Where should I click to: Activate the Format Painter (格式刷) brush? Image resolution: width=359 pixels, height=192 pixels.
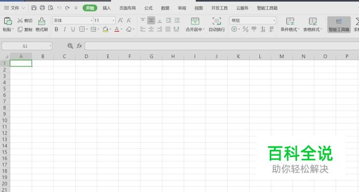tap(42, 24)
